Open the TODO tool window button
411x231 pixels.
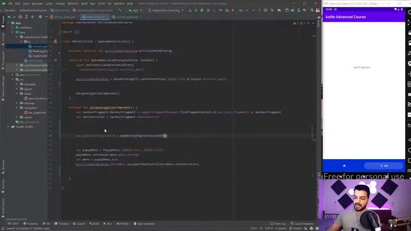(x=13, y=224)
